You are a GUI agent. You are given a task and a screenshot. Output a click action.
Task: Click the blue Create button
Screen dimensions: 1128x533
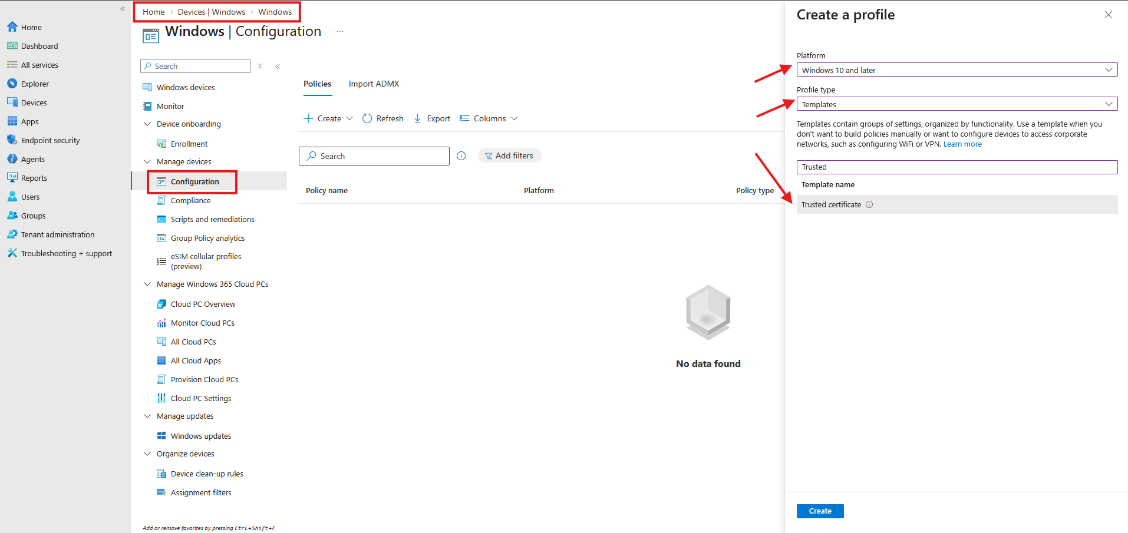click(x=820, y=511)
